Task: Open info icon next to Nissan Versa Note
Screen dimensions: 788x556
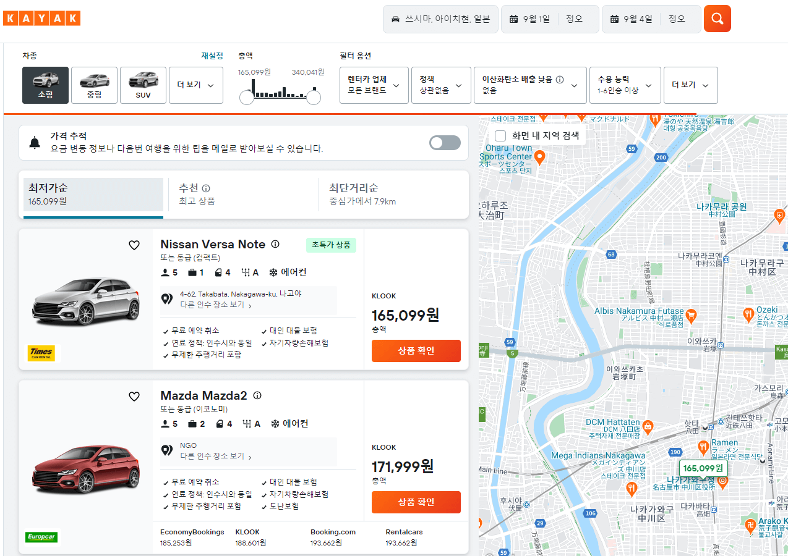Action: [x=276, y=244]
